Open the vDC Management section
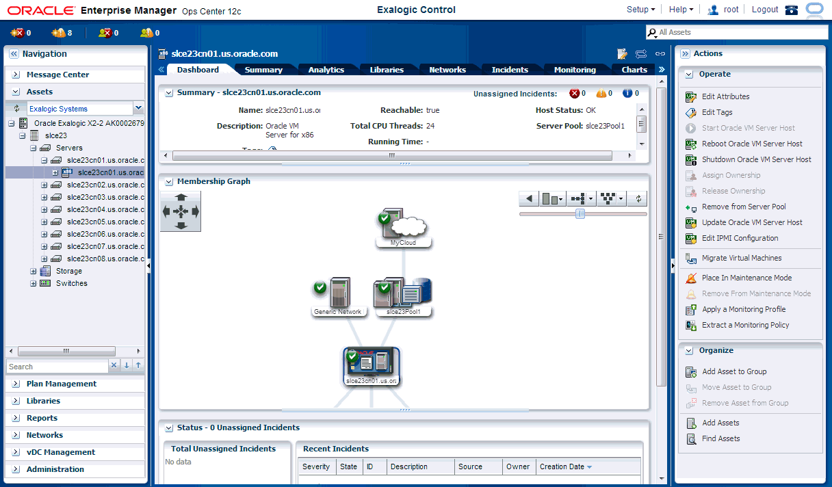The height and width of the screenshot is (487, 832). tap(75, 452)
